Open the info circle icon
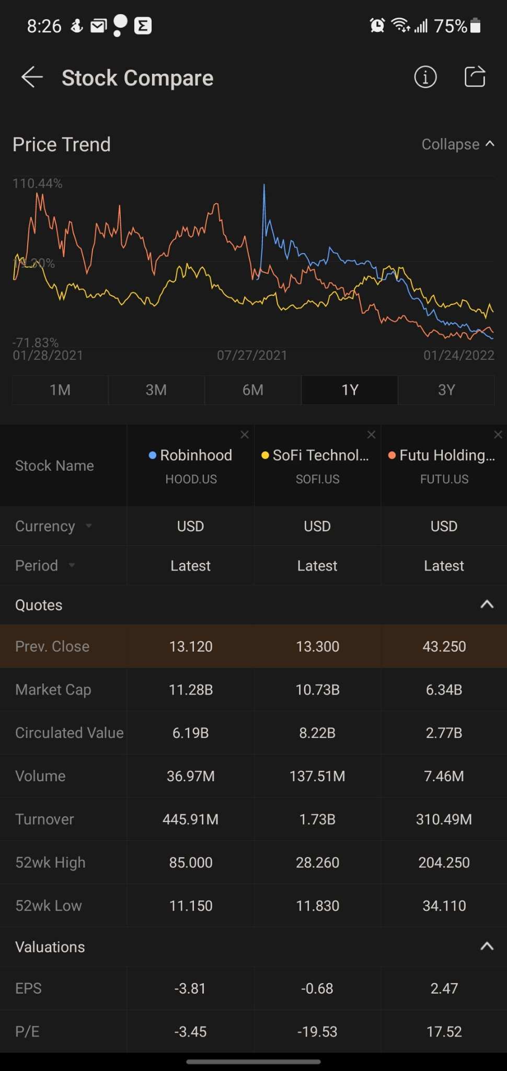 (425, 77)
